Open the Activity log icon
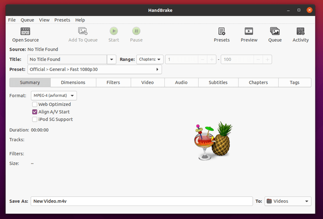Screen dimensions: 323x219 [300, 31]
